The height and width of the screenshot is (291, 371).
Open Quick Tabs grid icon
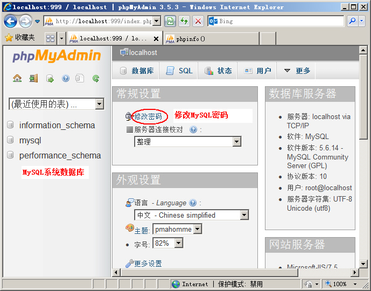(x=51, y=38)
